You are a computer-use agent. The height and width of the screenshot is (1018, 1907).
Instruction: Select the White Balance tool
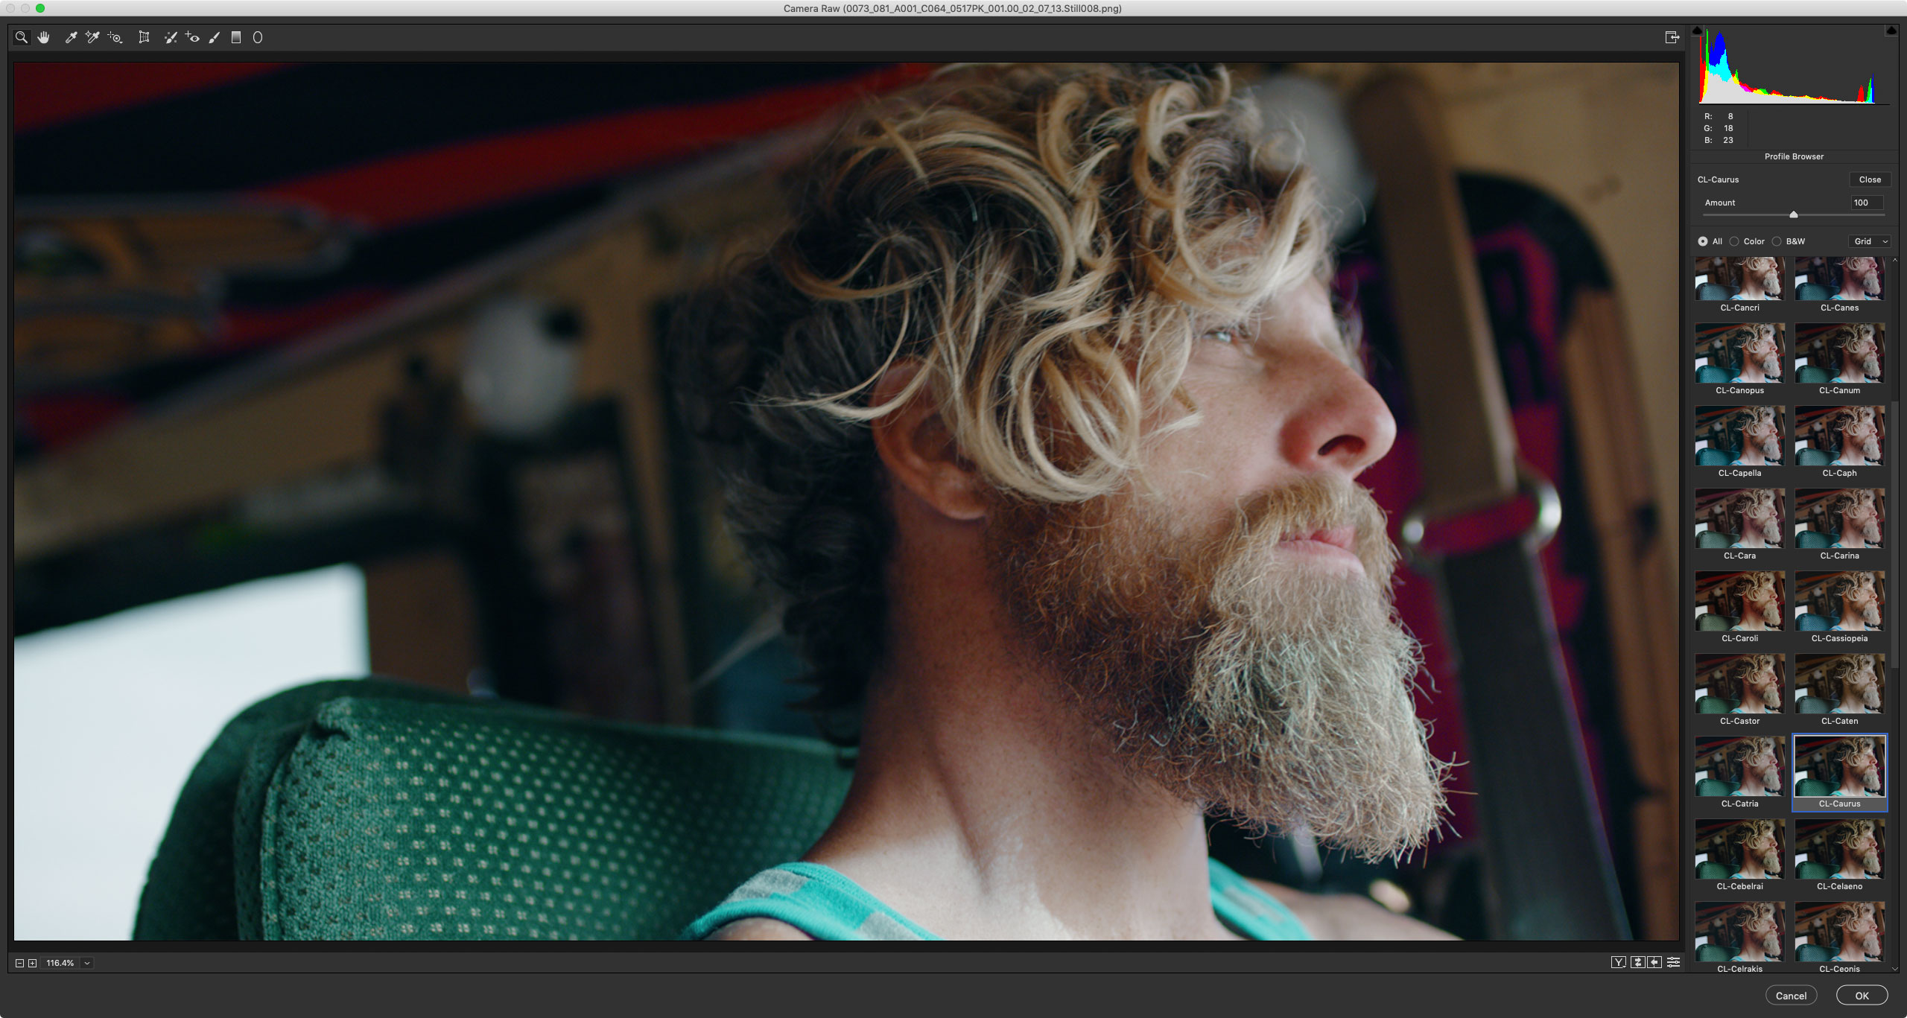tap(72, 38)
